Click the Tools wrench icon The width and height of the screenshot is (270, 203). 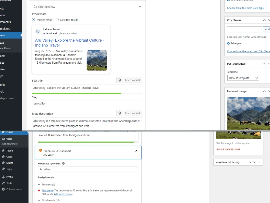(x=3, y=183)
